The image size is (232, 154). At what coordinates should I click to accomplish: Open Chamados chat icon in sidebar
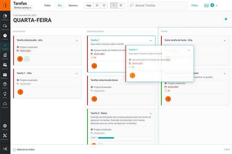coord(5,27)
